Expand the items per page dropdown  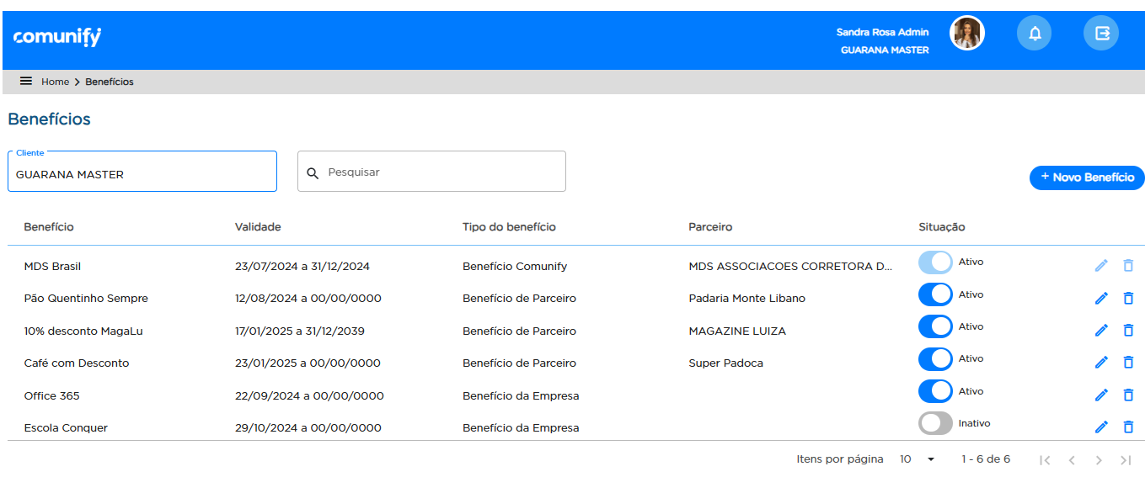tap(918, 459)
